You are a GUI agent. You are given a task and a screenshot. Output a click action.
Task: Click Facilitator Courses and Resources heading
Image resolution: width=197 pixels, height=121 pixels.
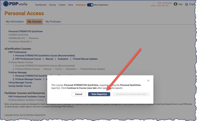25,93
